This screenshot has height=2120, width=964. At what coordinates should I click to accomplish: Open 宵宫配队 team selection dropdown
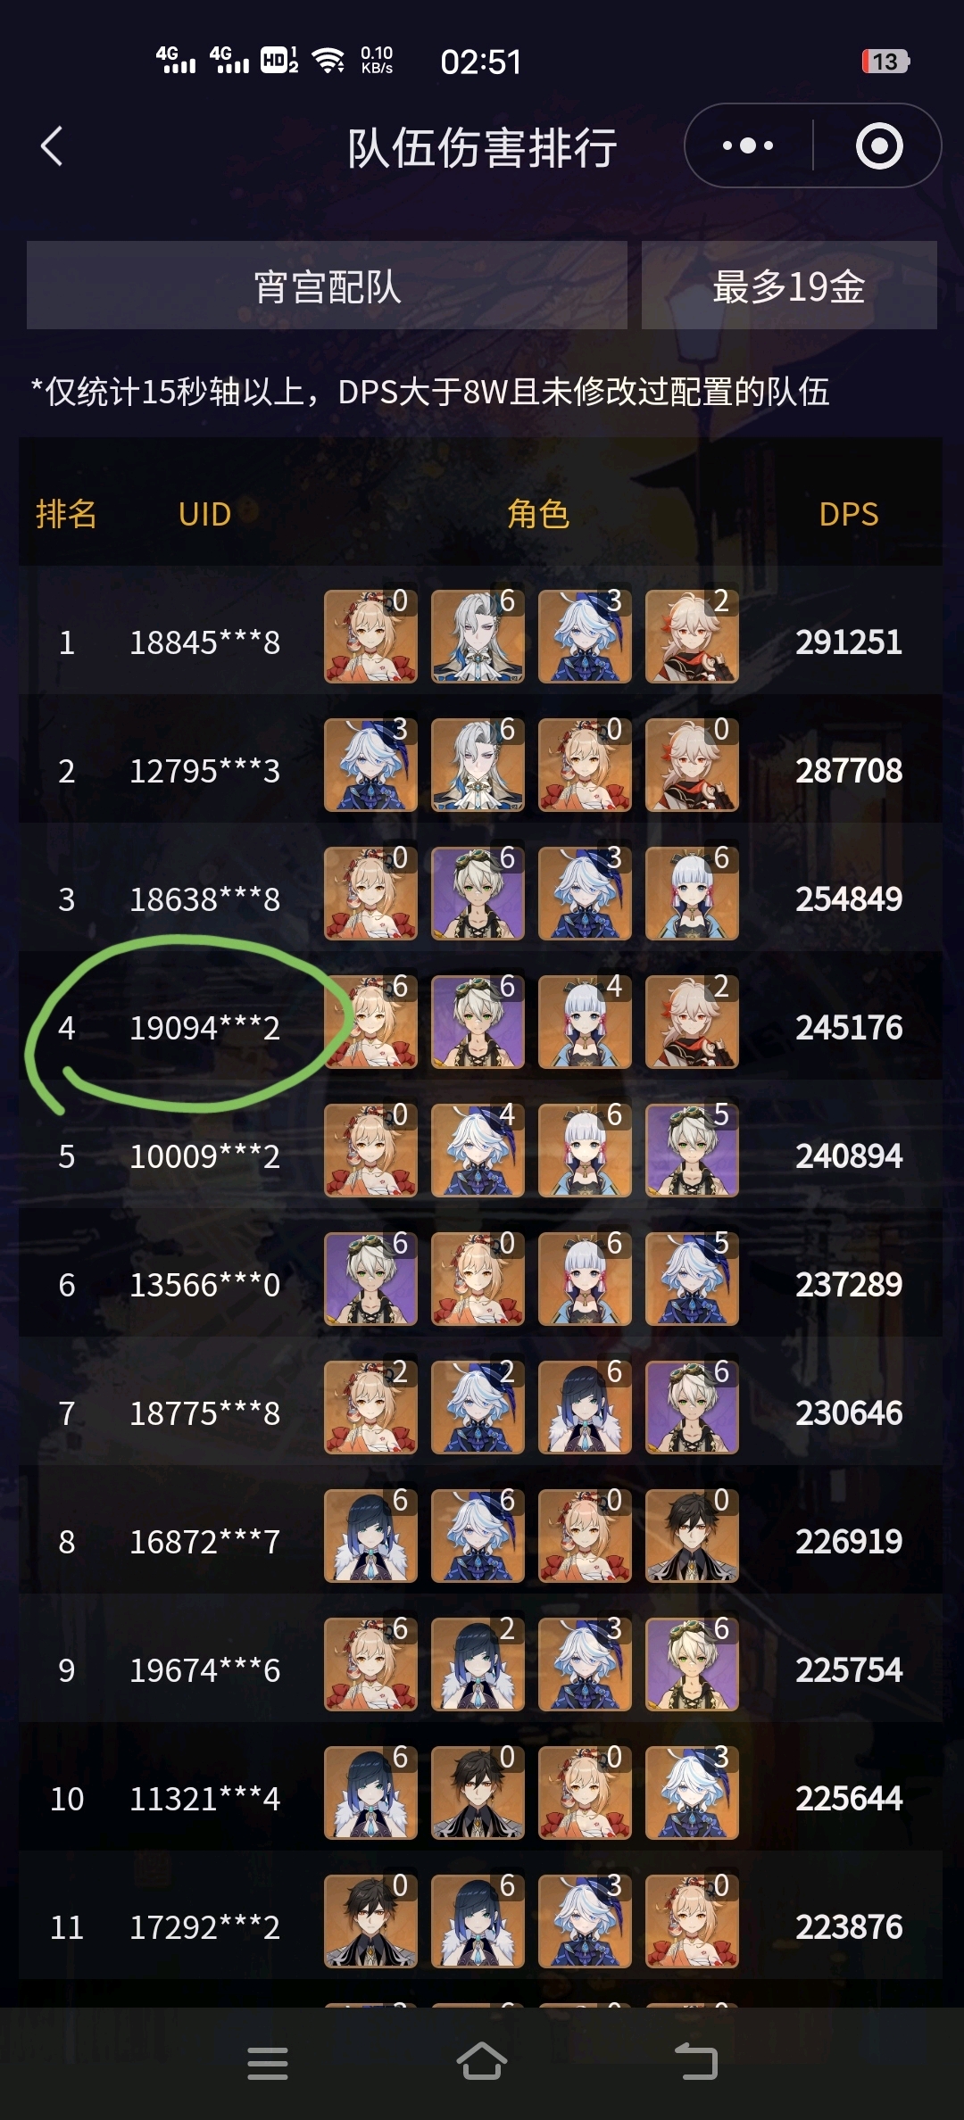327,286
